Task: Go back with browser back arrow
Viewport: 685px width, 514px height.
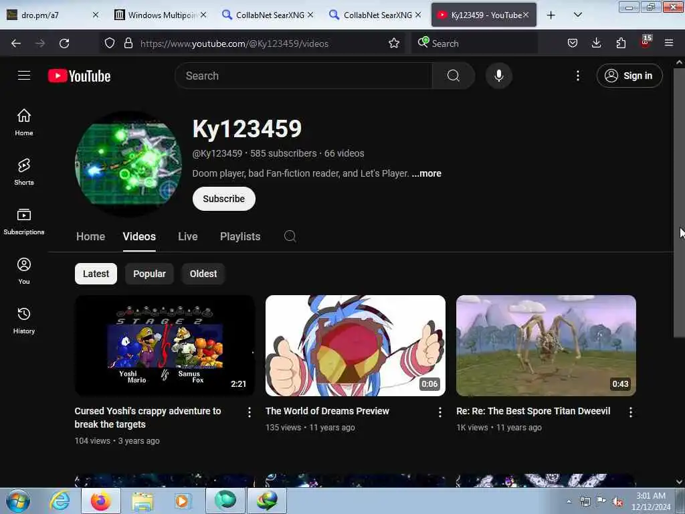Action: pyautogui.click(x=16, y=44)
